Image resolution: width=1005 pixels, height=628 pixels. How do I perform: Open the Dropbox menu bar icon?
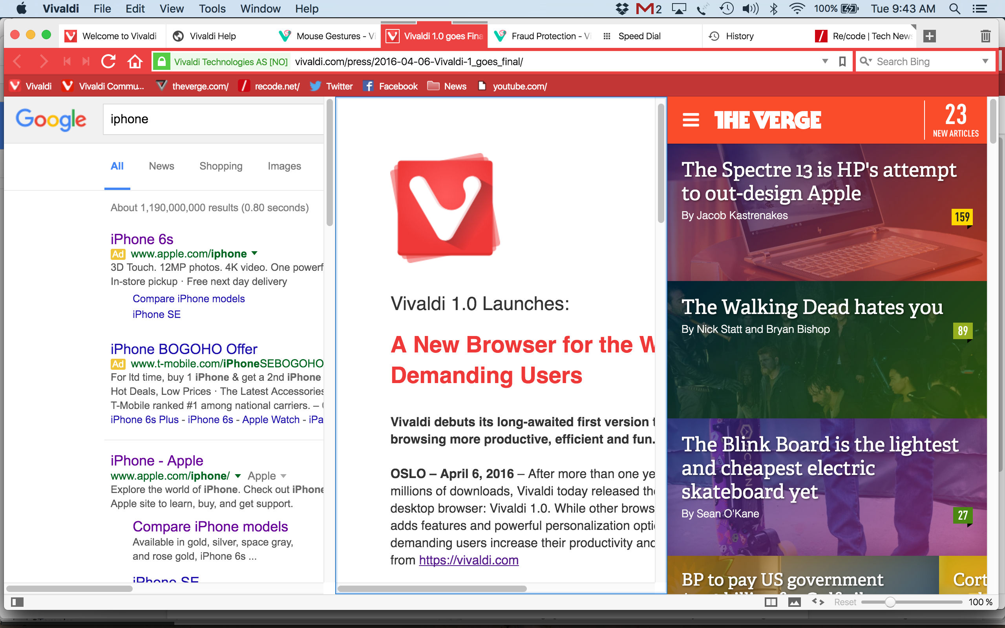pos(622,9)
